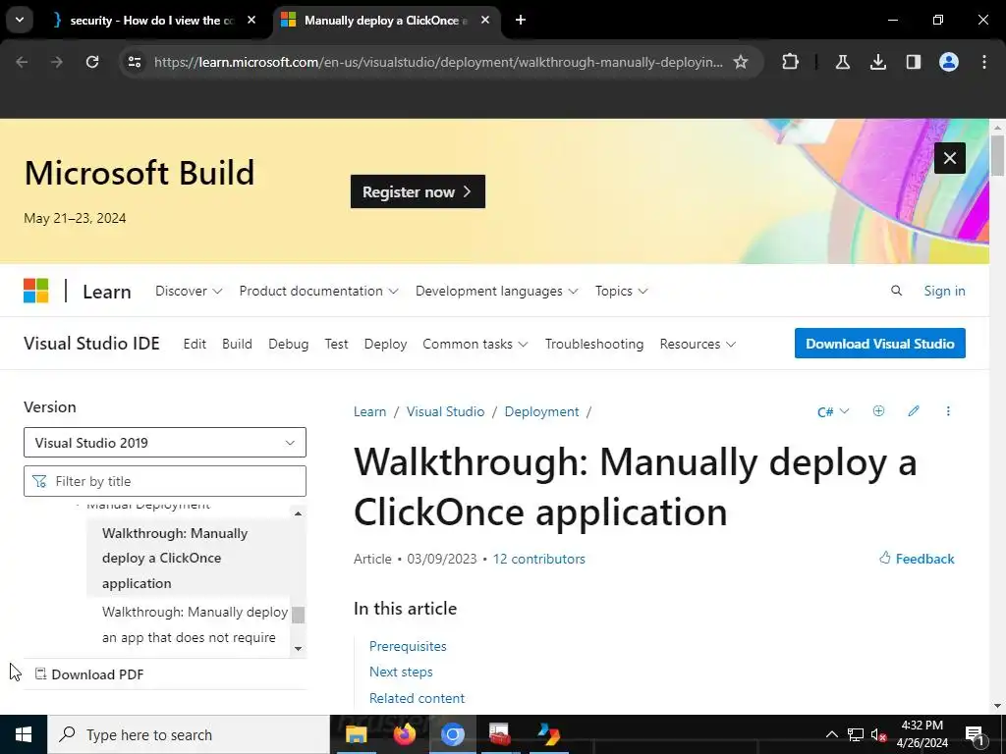Open Chrome three-dot menu
Screen dimensions: 1006x754
(x=984, y=62)
